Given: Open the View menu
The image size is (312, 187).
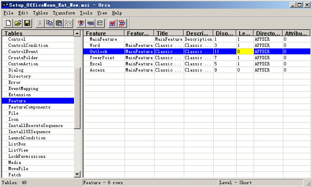Looking at the screenshot, I should pos(102,13).
